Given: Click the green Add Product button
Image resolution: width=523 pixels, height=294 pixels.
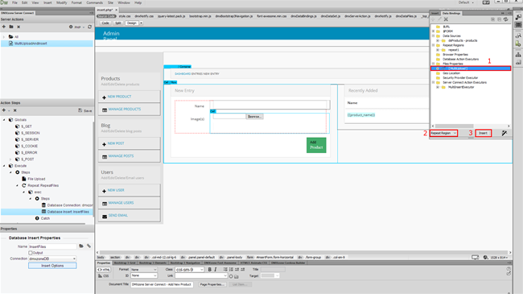Looking at the screenshot, I should [x=316, y=145].
